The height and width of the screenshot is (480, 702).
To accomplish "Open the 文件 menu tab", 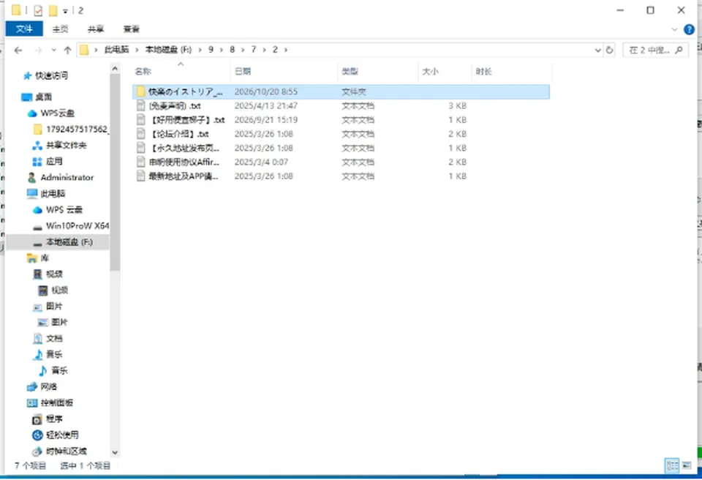I will (24, 29).
